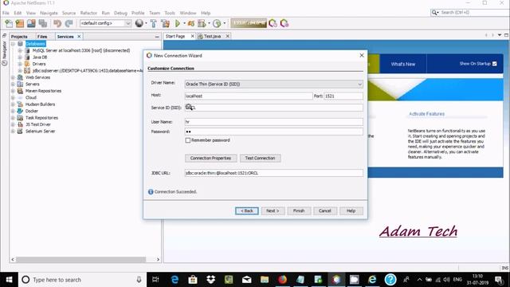Select Maven Repositories in Services tree
The image size is (510, 287).
[43, 91]
